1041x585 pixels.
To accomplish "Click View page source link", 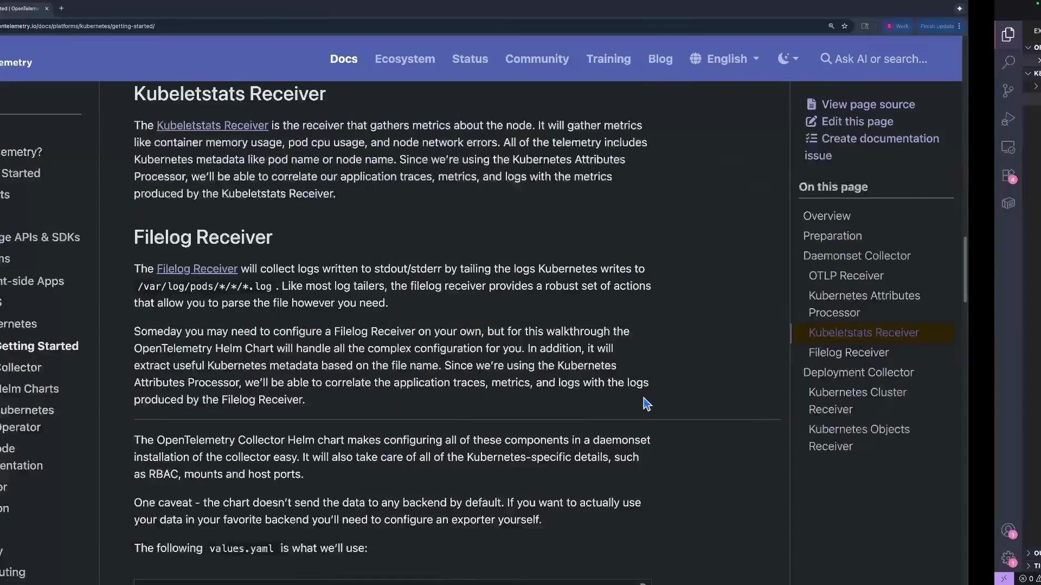I will coord(868,104).
